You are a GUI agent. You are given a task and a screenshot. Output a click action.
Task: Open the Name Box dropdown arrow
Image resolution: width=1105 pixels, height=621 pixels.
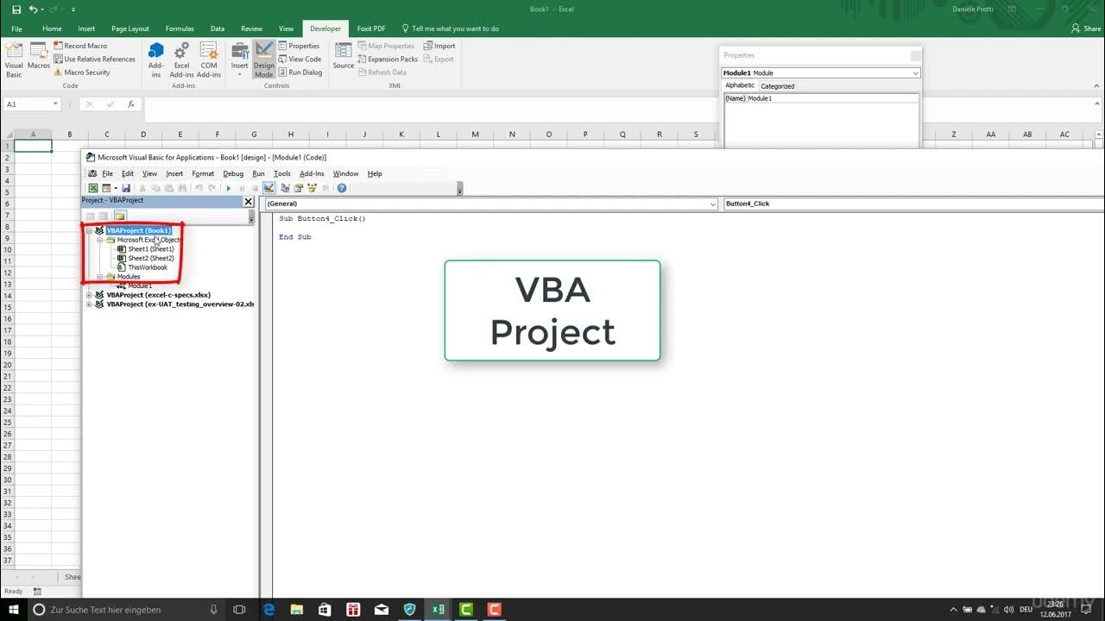(55, 104)
